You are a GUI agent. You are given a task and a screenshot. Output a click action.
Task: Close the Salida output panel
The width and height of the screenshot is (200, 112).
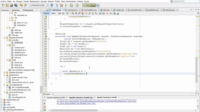pyautogui.click(x=52, y=94)
